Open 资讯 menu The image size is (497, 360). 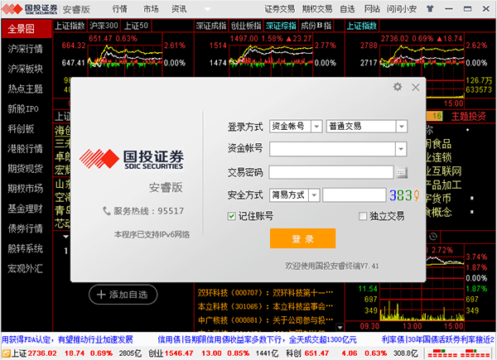click(x=179, y=9)
